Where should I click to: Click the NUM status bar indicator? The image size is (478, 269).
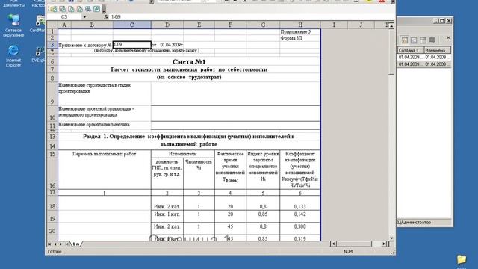pyautogui.click(x=348, y=252)
